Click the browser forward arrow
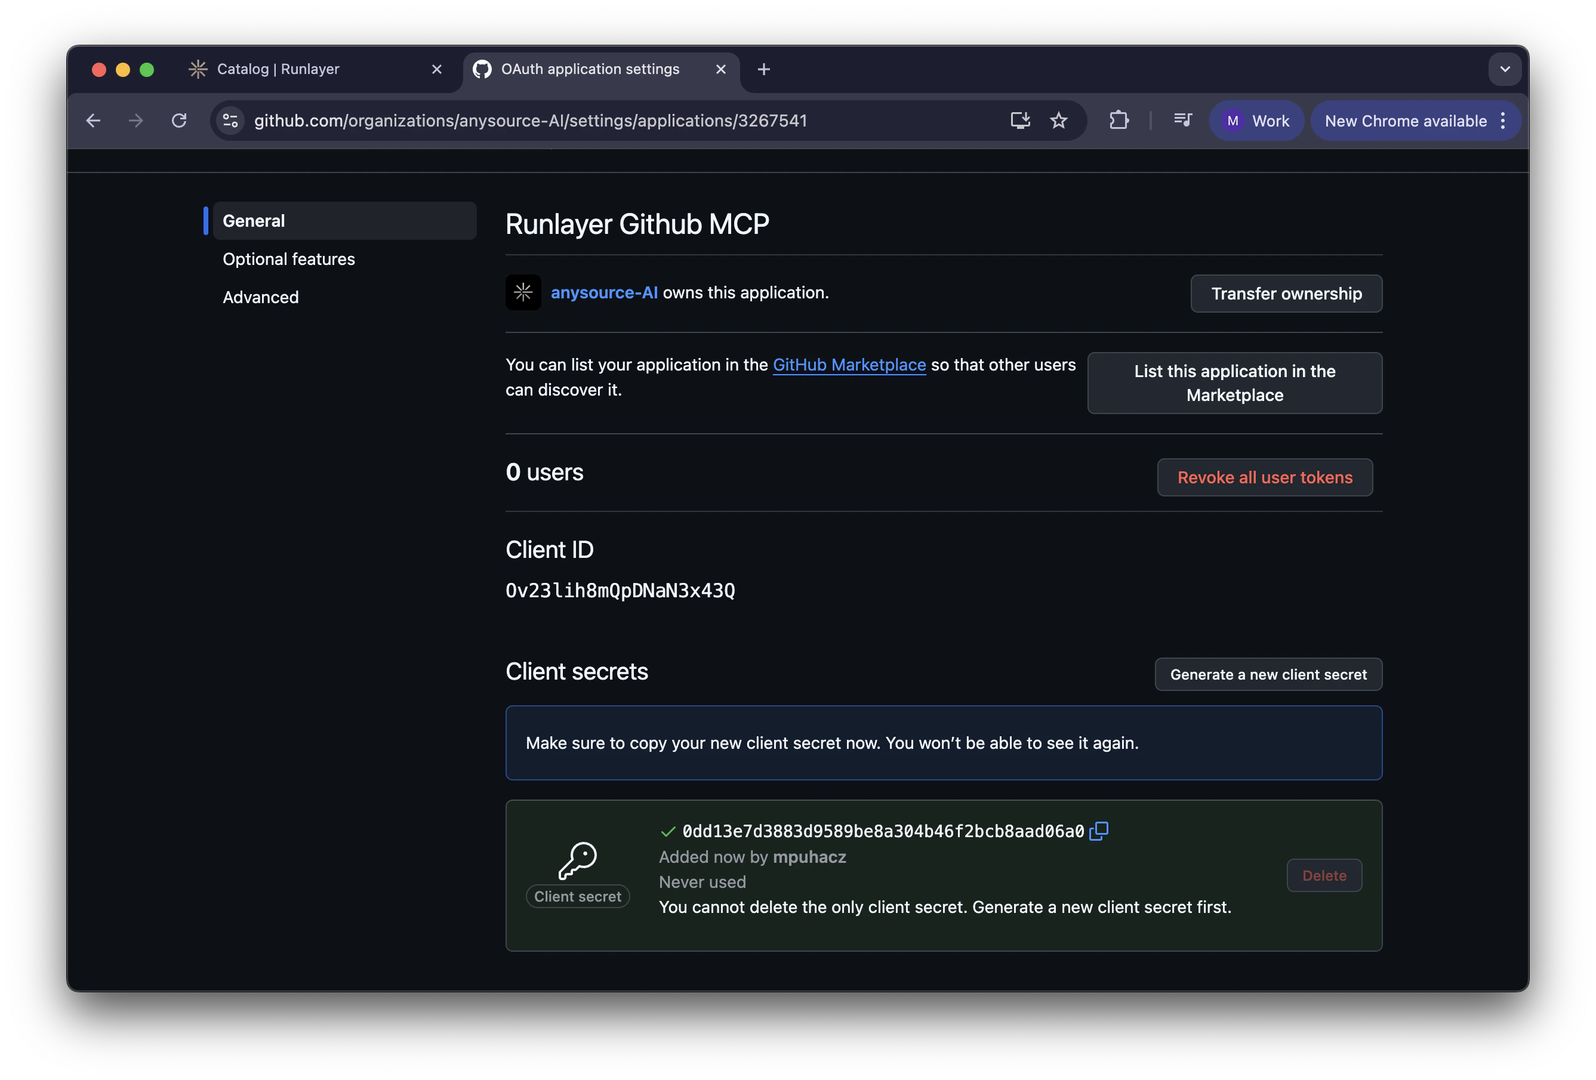The image size is (1596, 1080). [135, 121]
